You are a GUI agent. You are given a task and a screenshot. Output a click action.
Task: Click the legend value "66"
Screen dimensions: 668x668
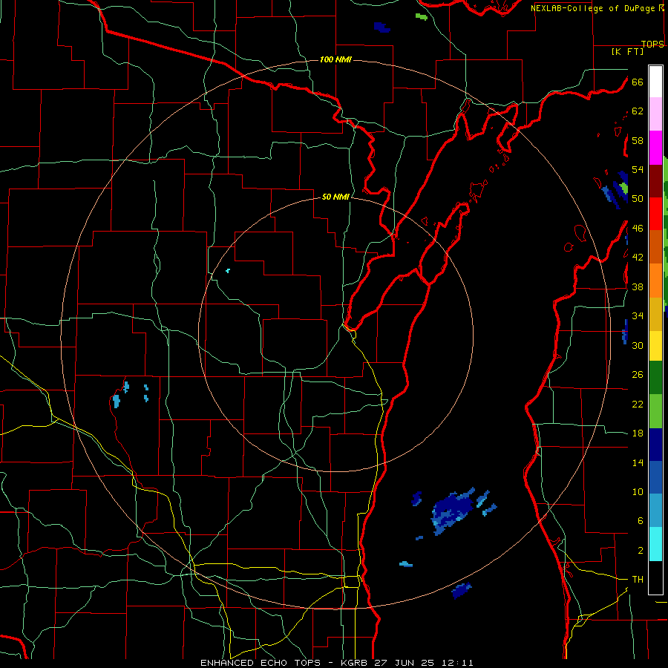click(638, 82)
